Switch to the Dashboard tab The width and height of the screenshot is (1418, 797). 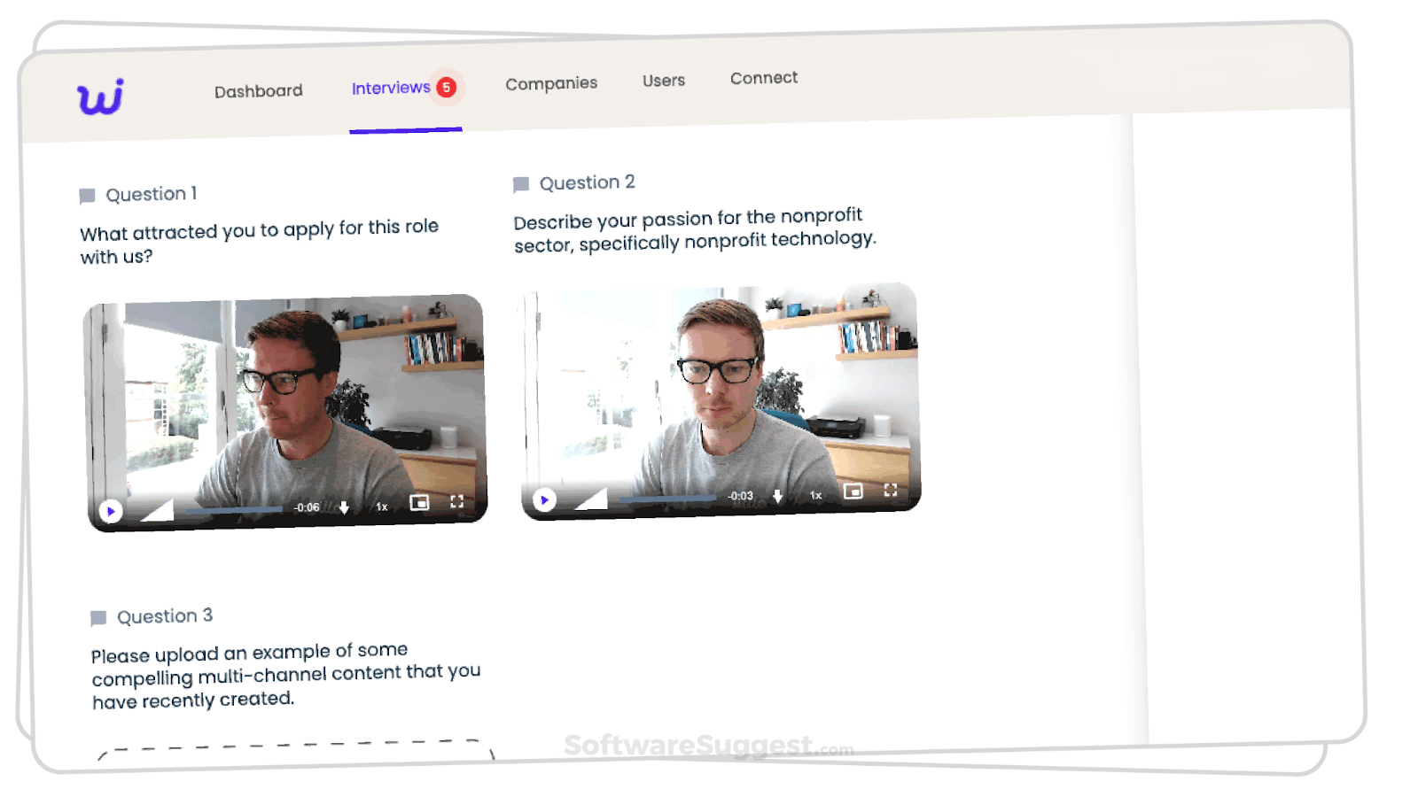click(x=258, y=89)
